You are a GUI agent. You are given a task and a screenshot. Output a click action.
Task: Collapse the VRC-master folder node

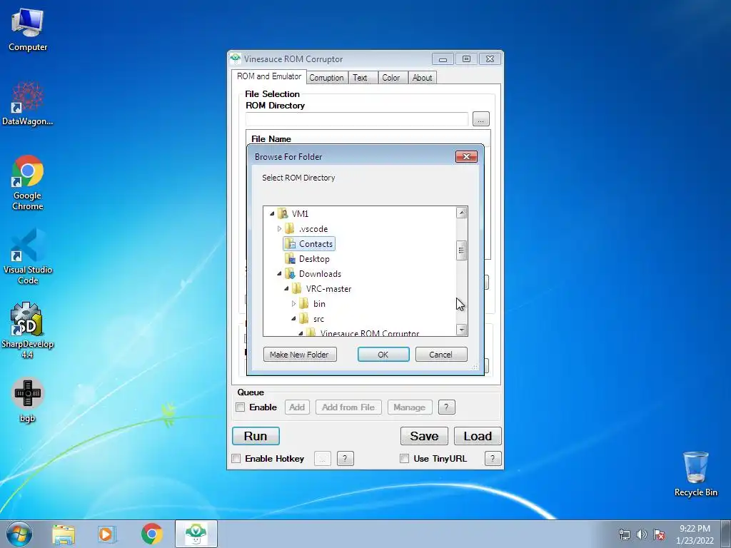tap(286, 288)
